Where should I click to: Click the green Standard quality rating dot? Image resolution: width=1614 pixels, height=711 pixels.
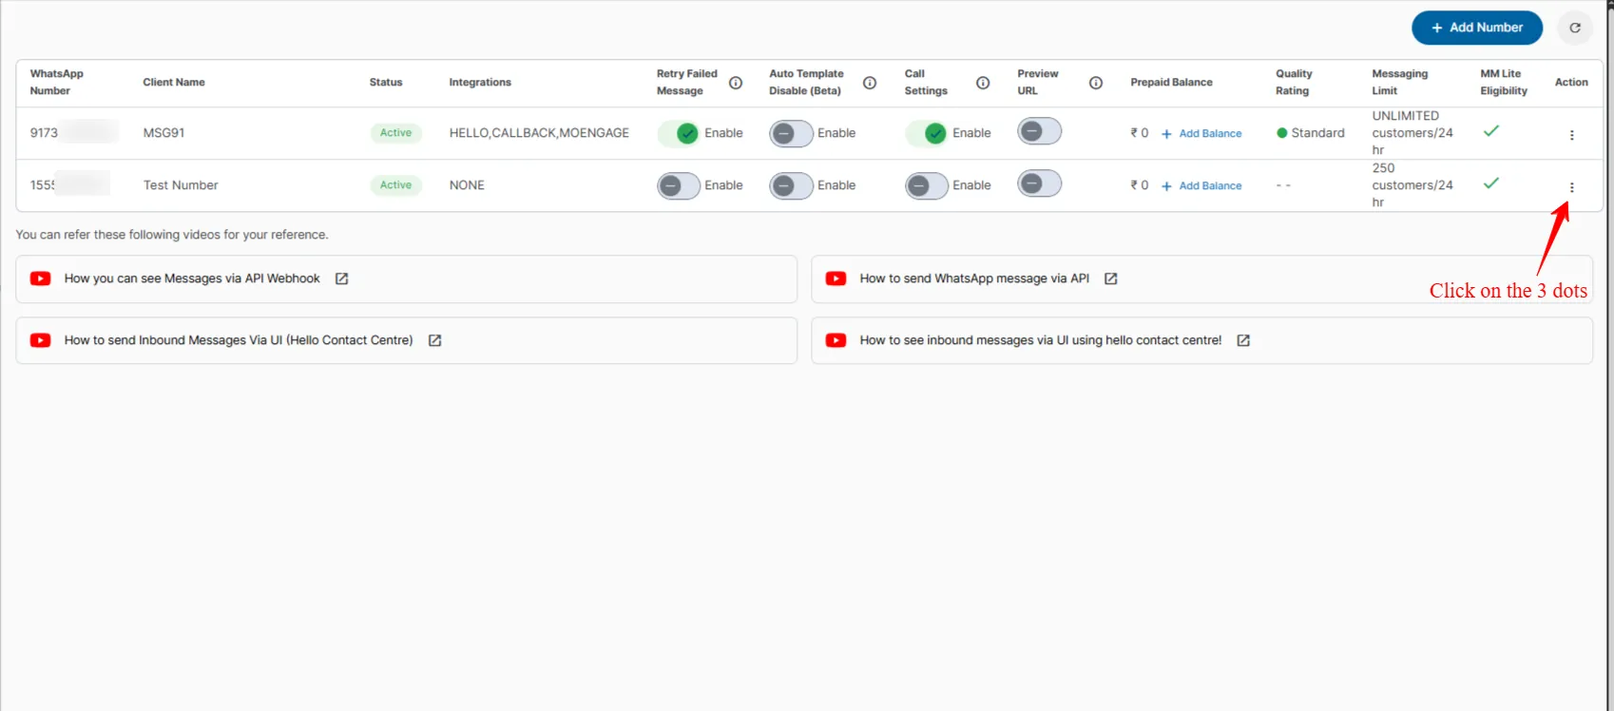pyautogui.click(x=1281, y=133)
